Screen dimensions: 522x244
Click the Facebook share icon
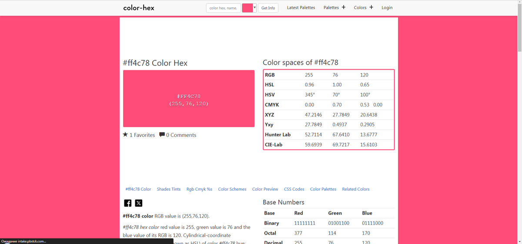click(x=127, y=203)
